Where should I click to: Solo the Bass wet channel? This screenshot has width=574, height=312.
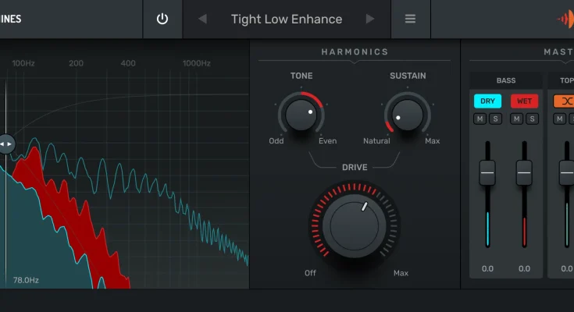point(532,119)
